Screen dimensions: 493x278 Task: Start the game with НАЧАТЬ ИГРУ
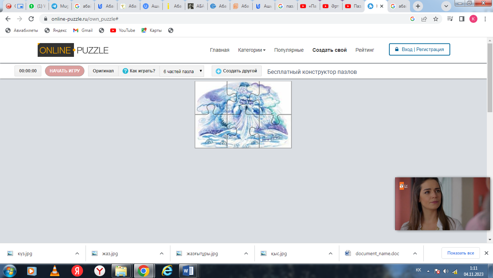click(65, 71)
